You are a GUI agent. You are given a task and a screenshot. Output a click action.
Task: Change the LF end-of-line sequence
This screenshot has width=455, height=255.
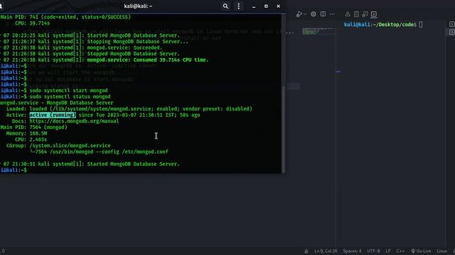click(x=388, y=251)
